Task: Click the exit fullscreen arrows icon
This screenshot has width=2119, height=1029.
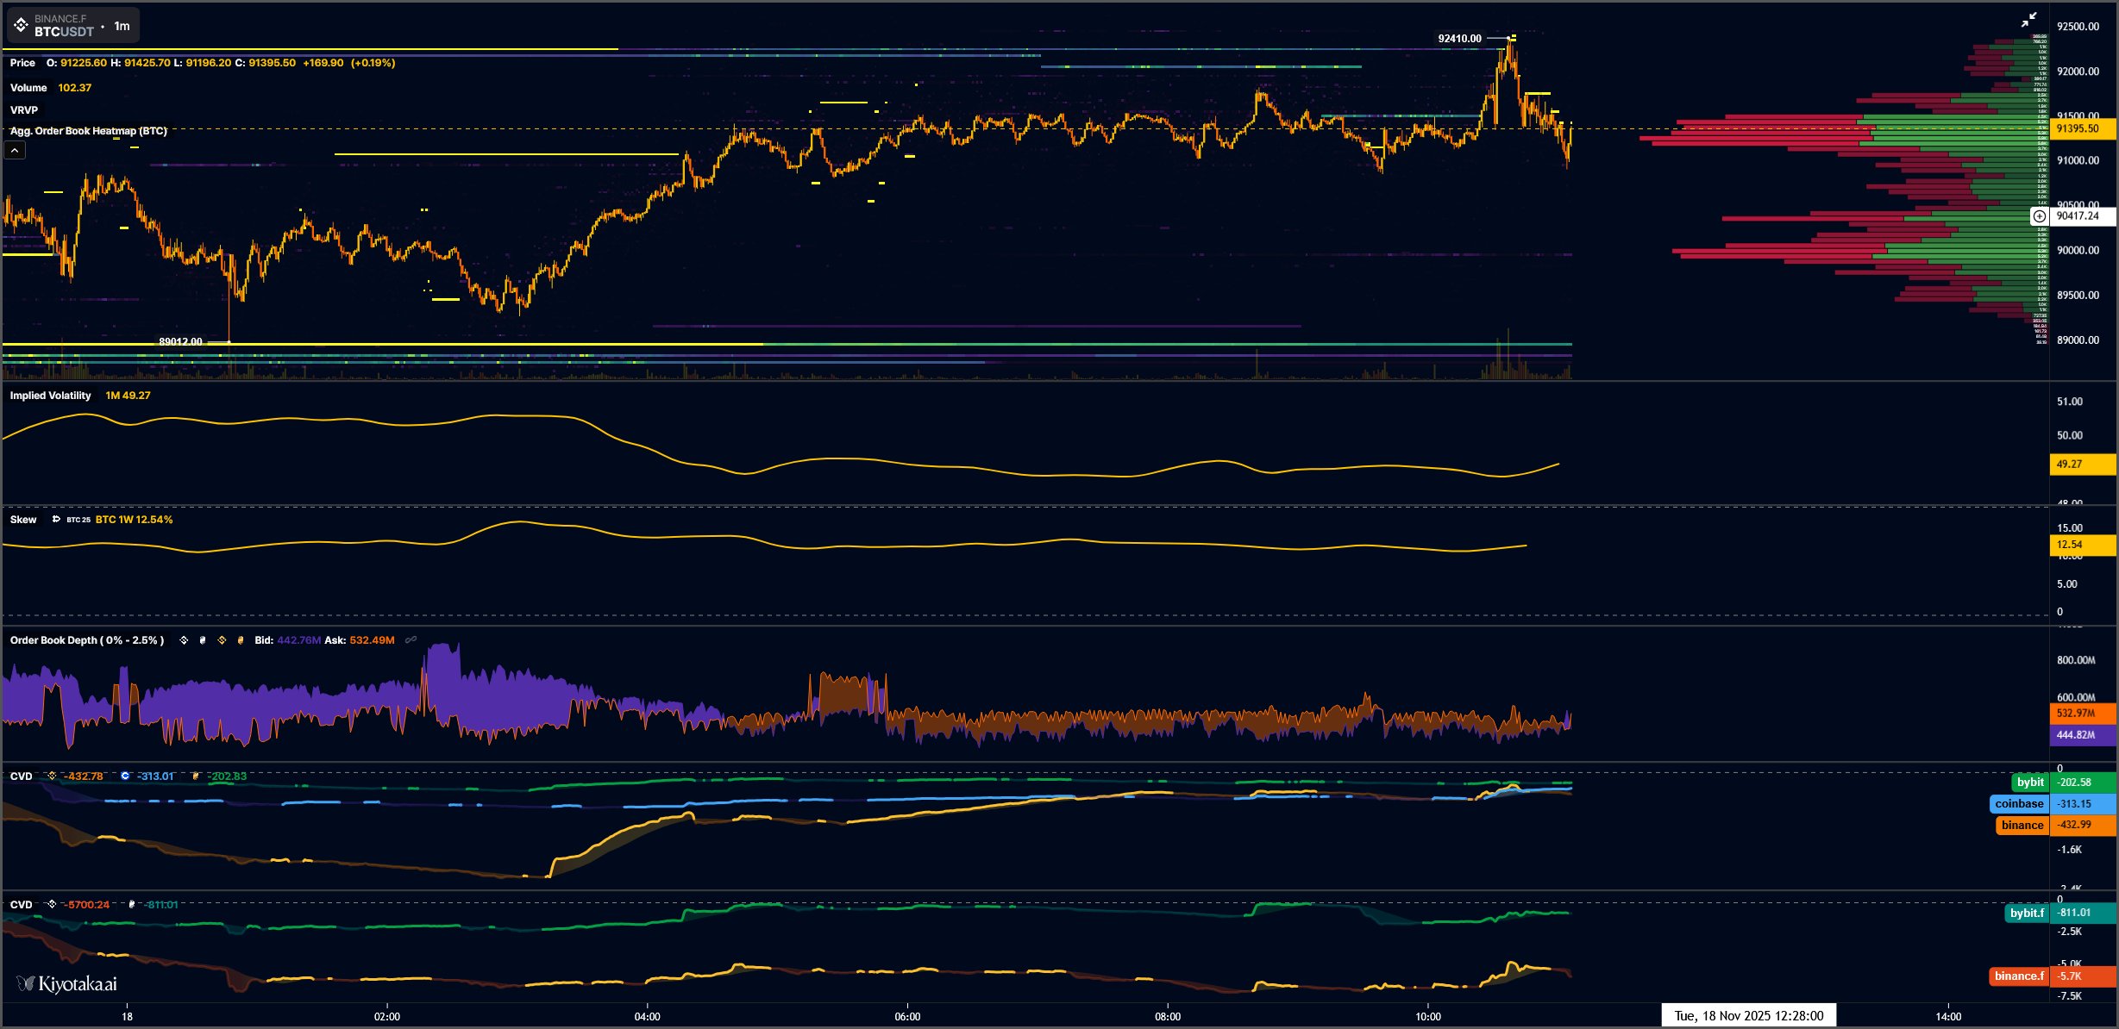Action: click(2029, 20)
